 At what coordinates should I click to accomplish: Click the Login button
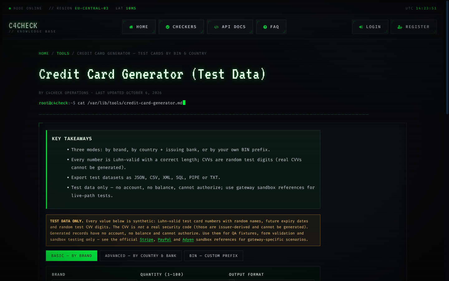(x=370, y=27)
